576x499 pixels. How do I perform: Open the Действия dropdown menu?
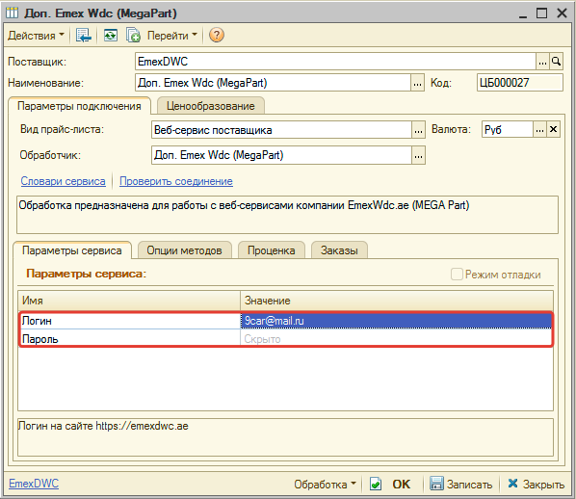tap(36, 36)
